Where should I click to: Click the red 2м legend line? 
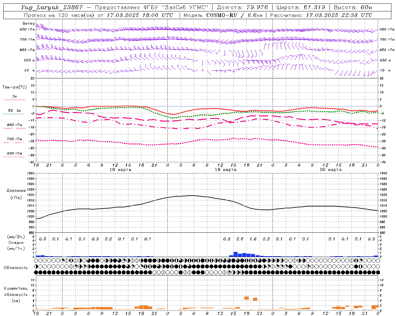click(x=14, y=100)
